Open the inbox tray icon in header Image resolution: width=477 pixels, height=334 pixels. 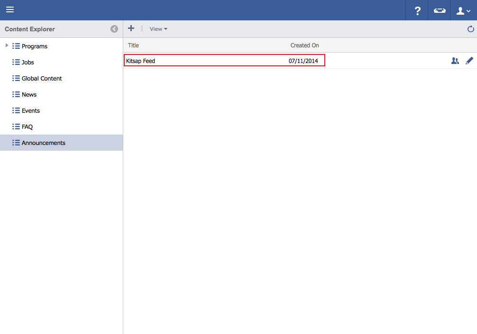click(x=440, y=10)
